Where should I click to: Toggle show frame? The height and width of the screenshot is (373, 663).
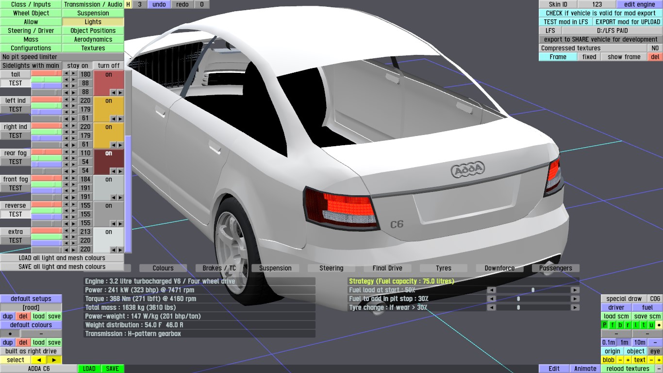[x=624, y=57]
